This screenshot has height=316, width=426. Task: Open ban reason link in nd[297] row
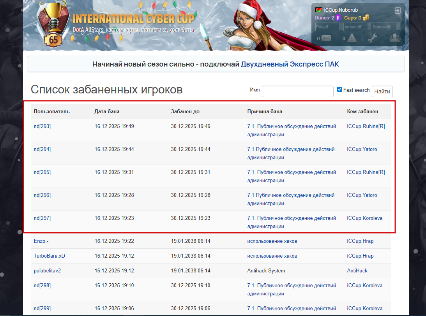(292, 223)
